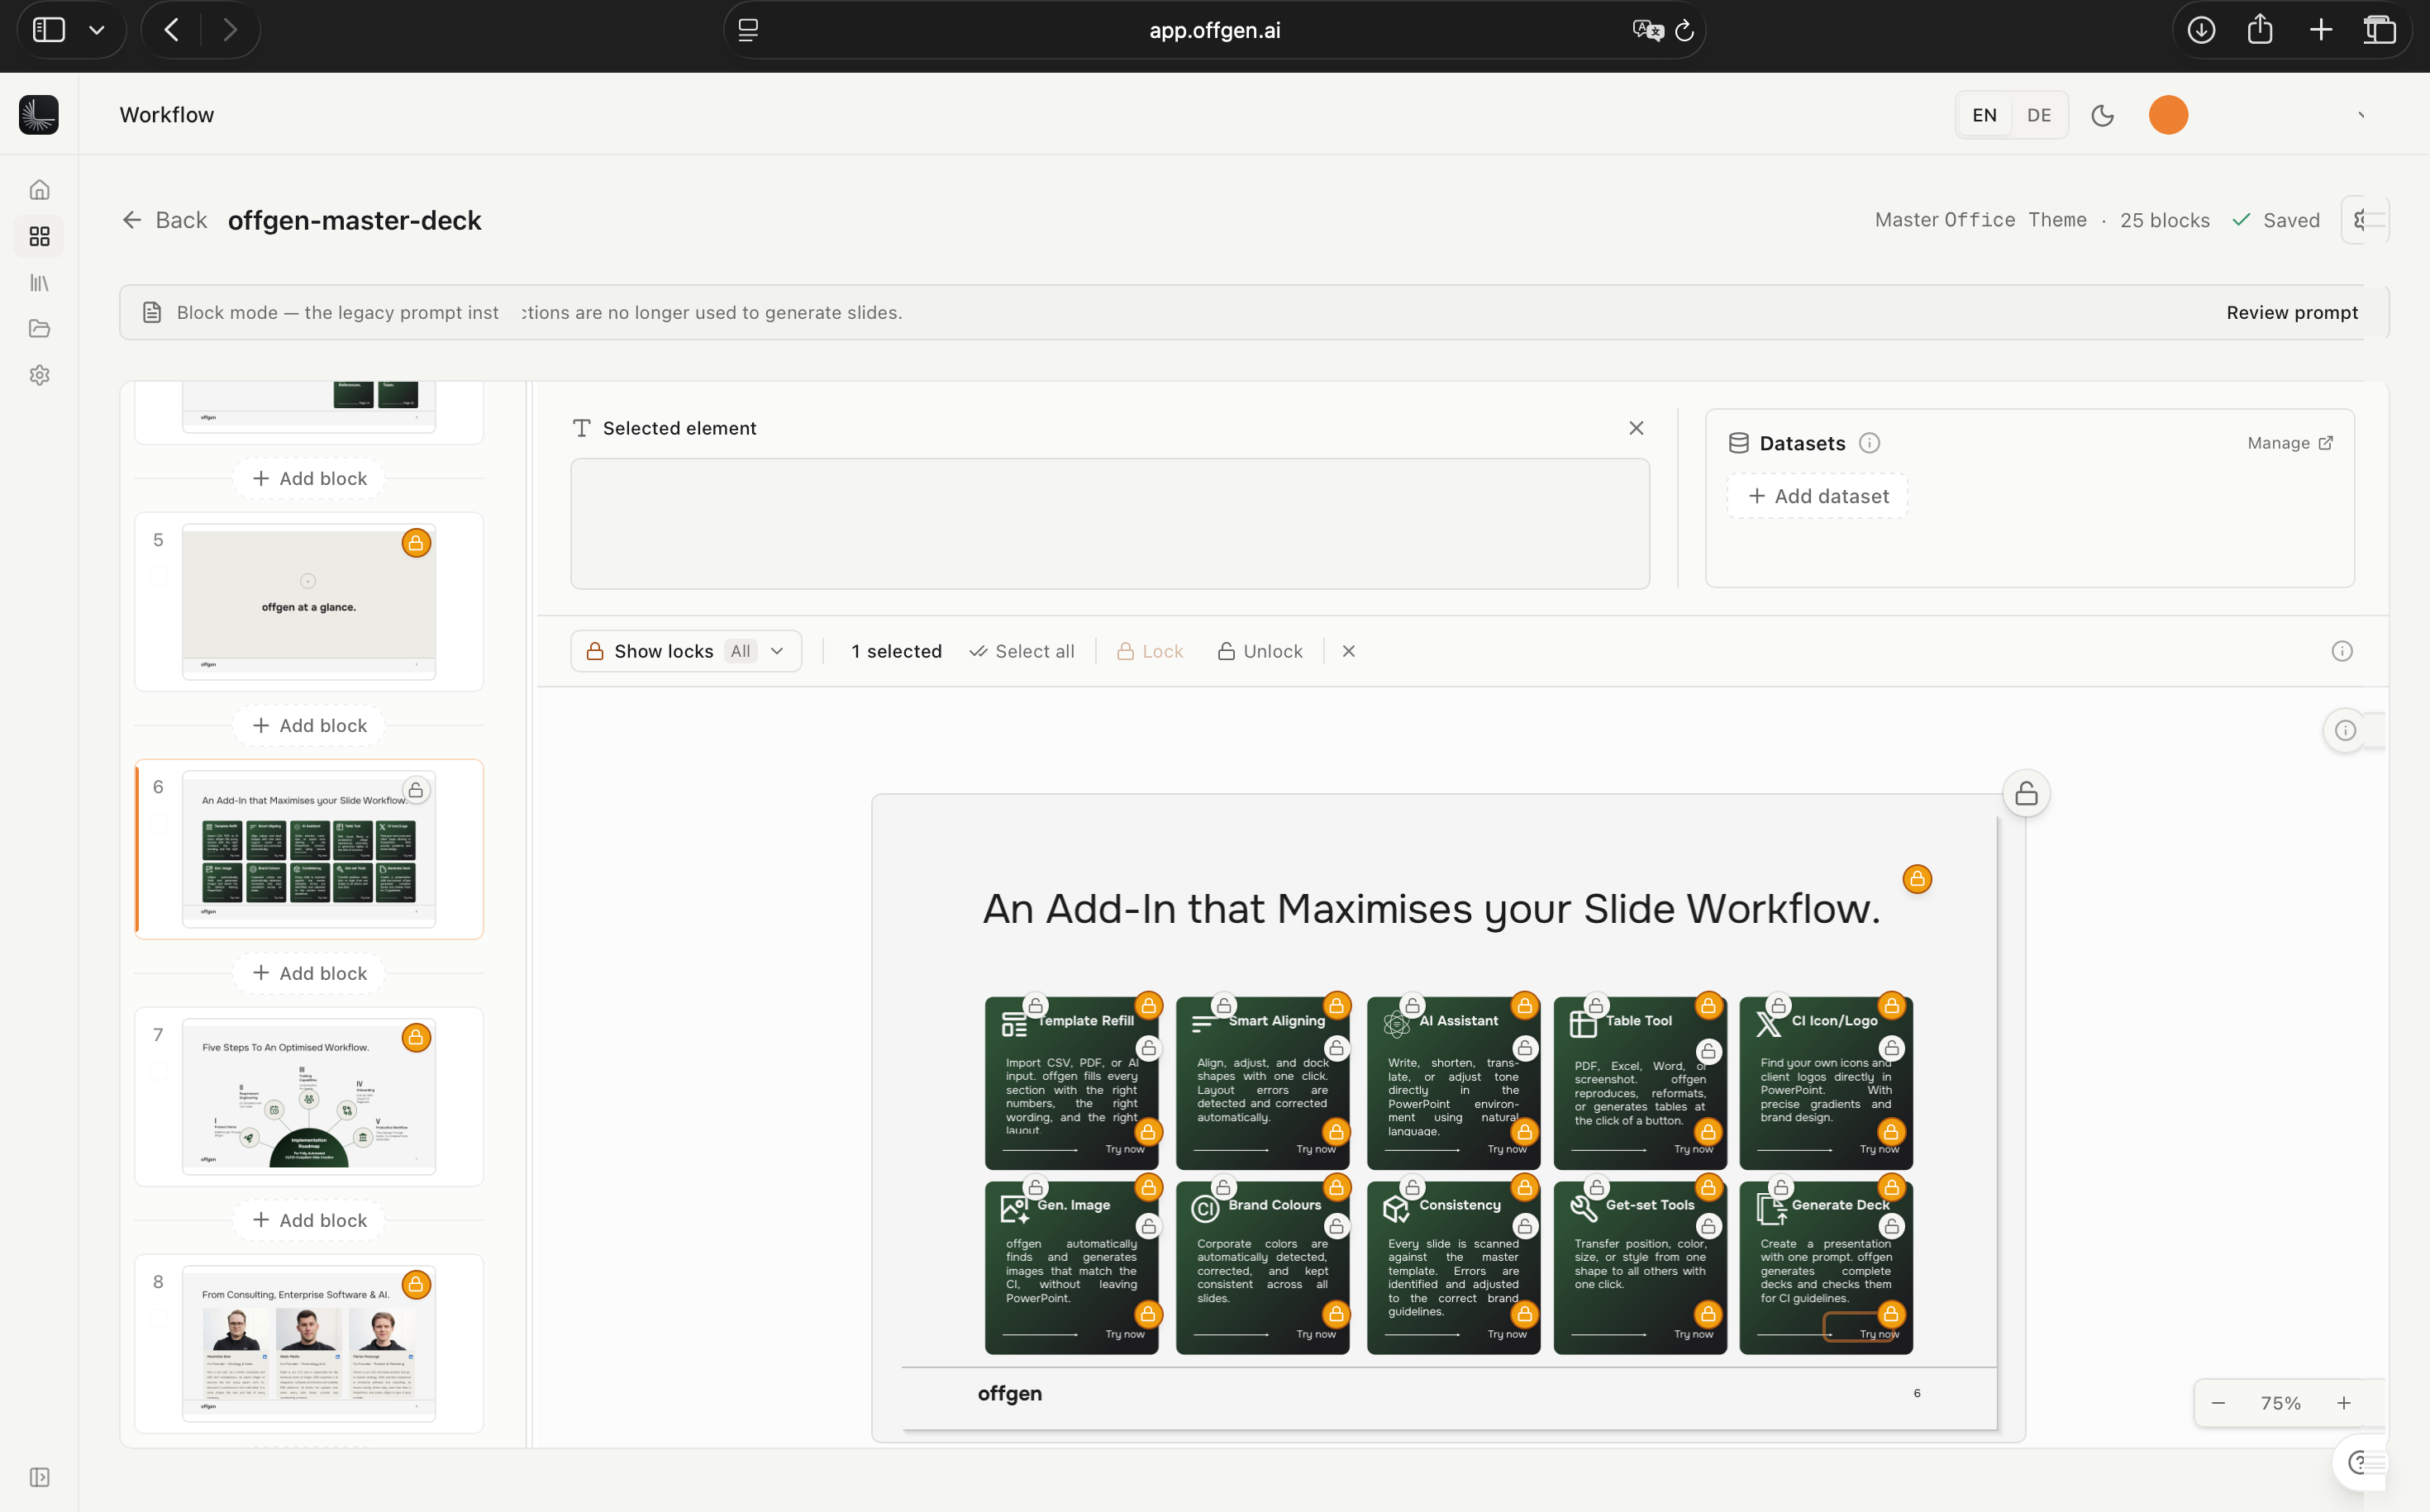
Task: Click the app.offgen.ai address bar
Action: (1213, 30)
